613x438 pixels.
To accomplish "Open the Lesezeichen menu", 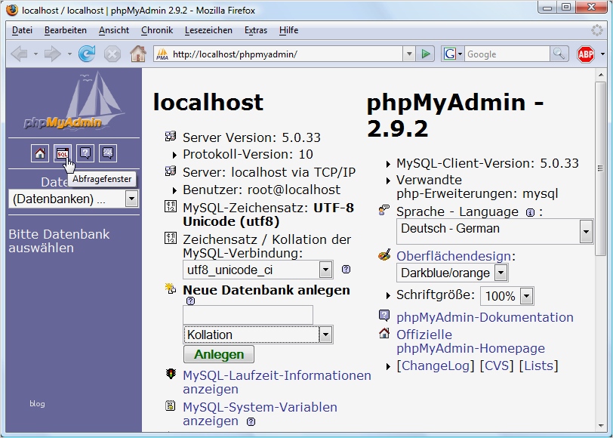I will tap(208, 30).
